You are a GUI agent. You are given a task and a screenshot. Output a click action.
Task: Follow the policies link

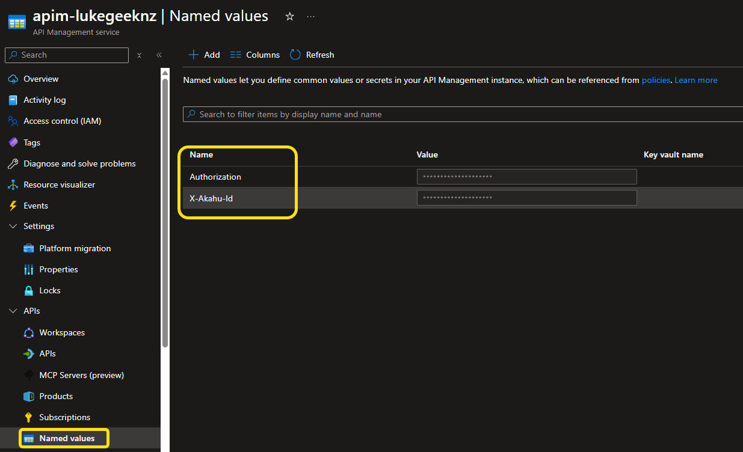pyautogui.click(x=656, y=80)
